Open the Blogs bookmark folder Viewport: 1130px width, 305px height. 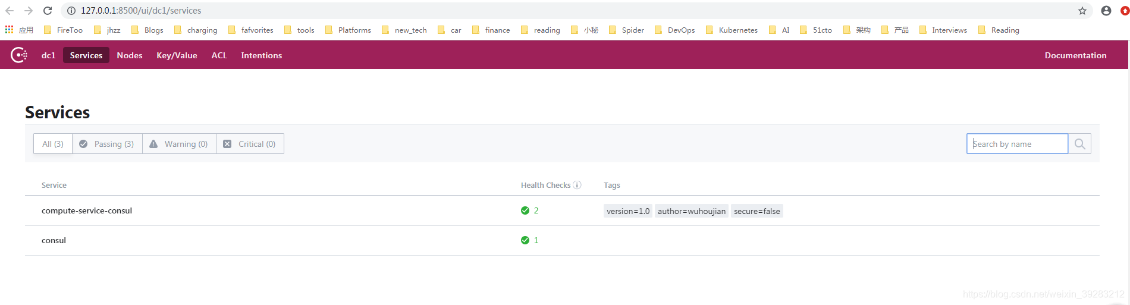coord(147,30)
